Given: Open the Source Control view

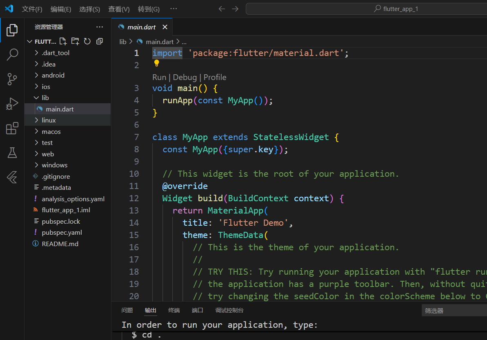Looking at the screenshot, I should 12,79.
